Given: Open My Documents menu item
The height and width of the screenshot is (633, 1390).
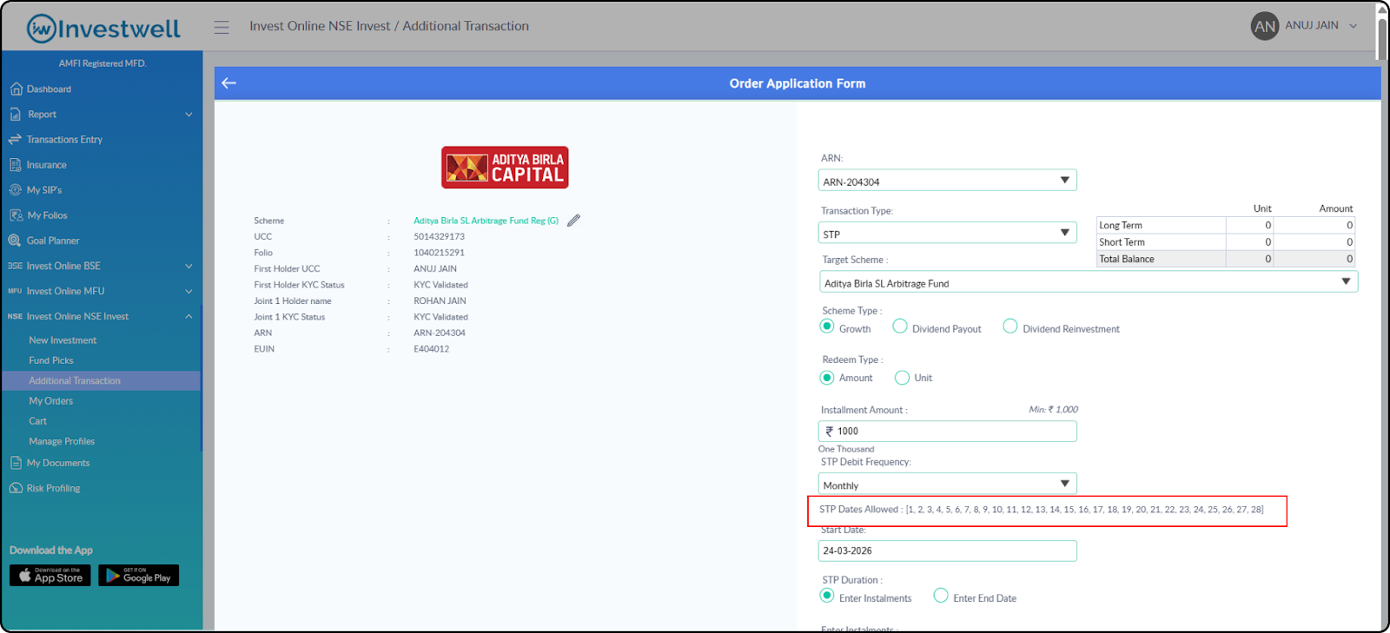Looking at the screenshot, I should click(58, 463).
